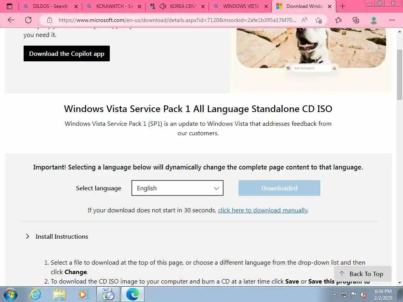This screenshot has width=403, height=302.
Task: Follow the click here to download manually link
Action: point(263,210)
